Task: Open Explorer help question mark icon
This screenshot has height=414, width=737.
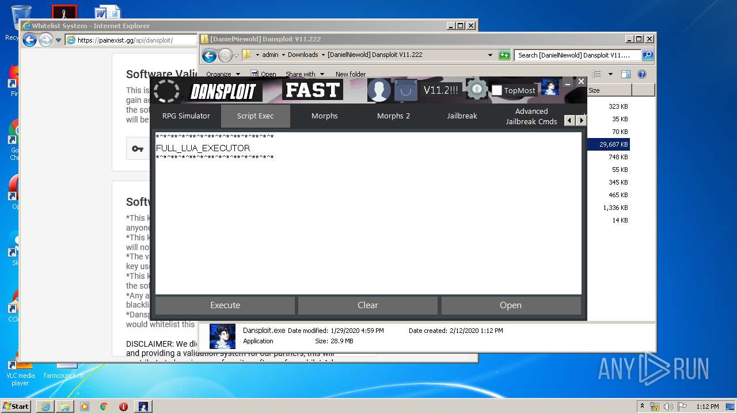Action: coord(642,74)
